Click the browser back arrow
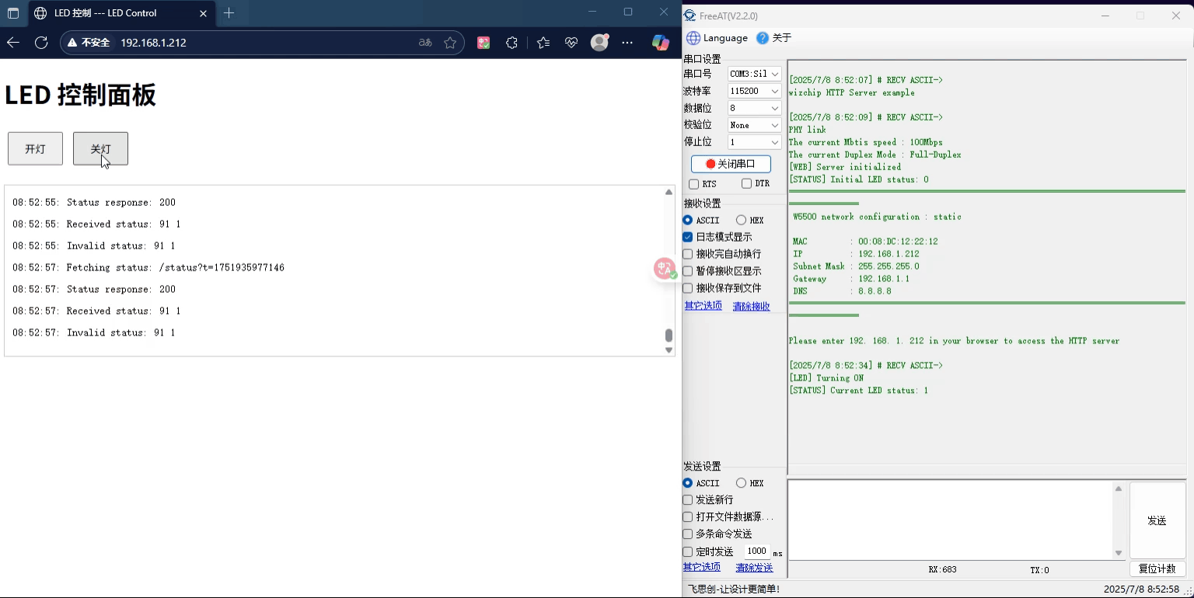The image size is (1194, 598). point(13,43)
